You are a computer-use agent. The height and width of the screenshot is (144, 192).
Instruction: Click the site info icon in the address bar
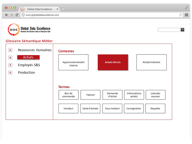coord(23,15)
